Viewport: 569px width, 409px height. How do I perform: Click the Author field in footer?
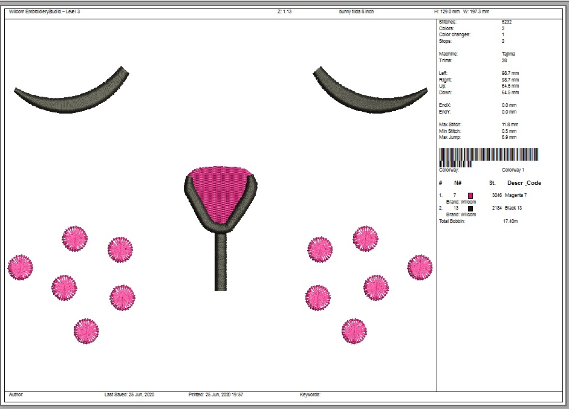click(16, 395)
